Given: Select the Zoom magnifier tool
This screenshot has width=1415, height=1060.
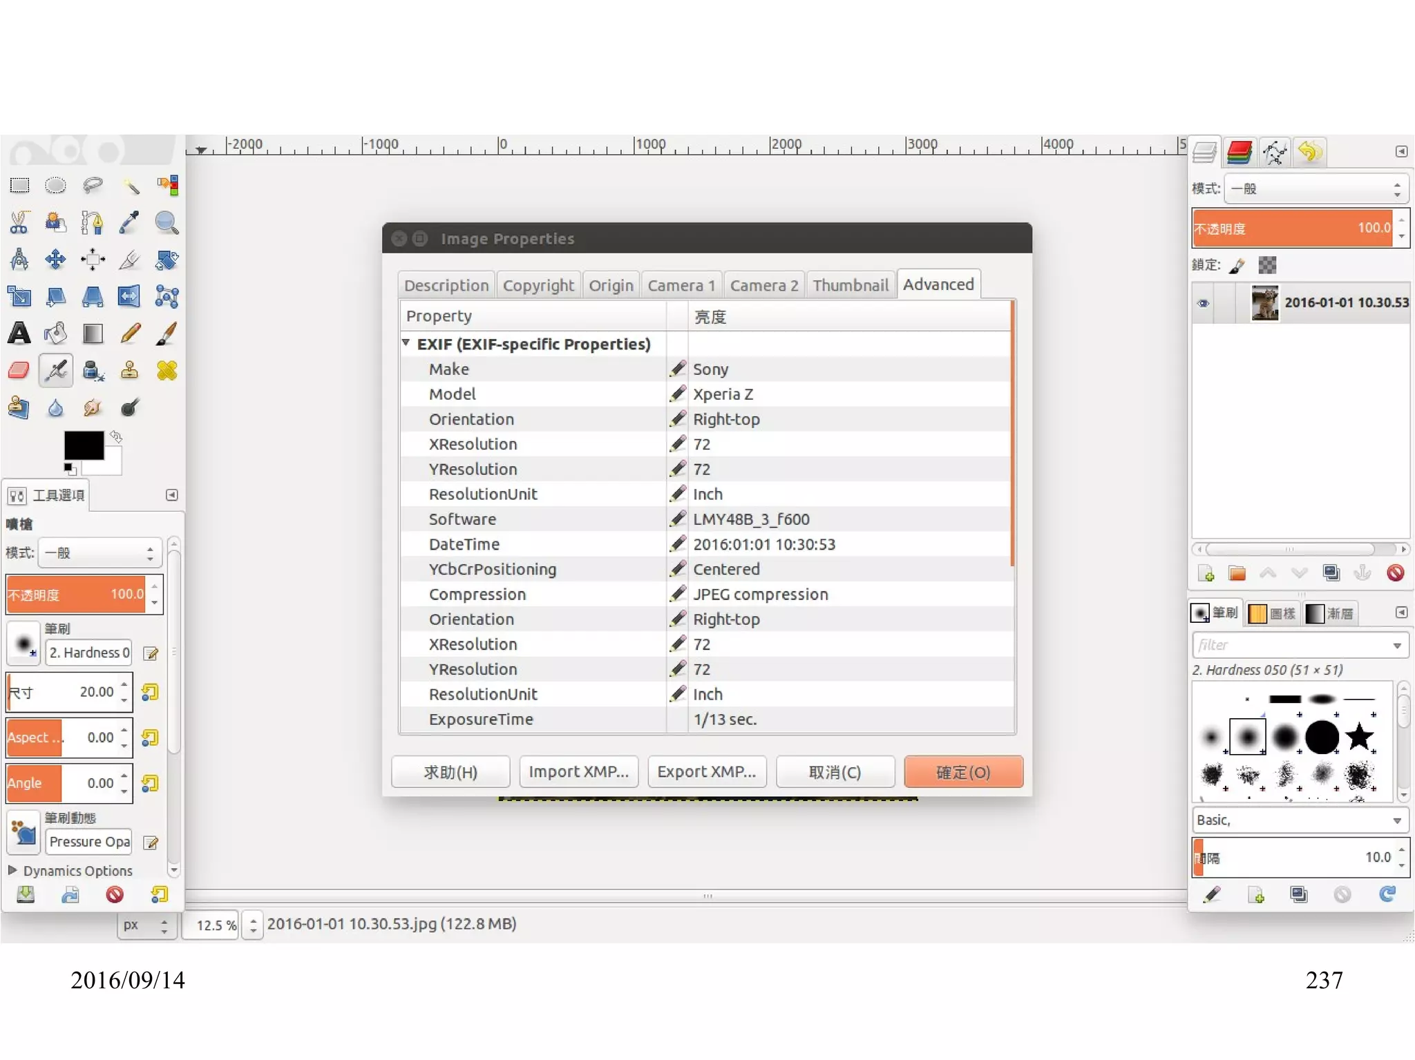Looking at the screenshot, I should coord(167,222).
